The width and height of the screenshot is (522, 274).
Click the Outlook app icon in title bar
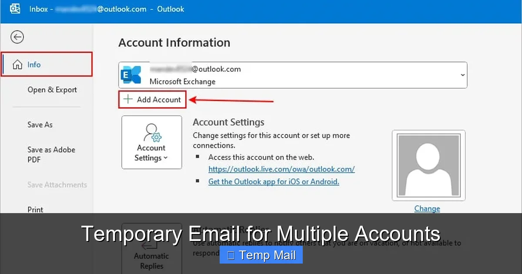tap(15, 9)
